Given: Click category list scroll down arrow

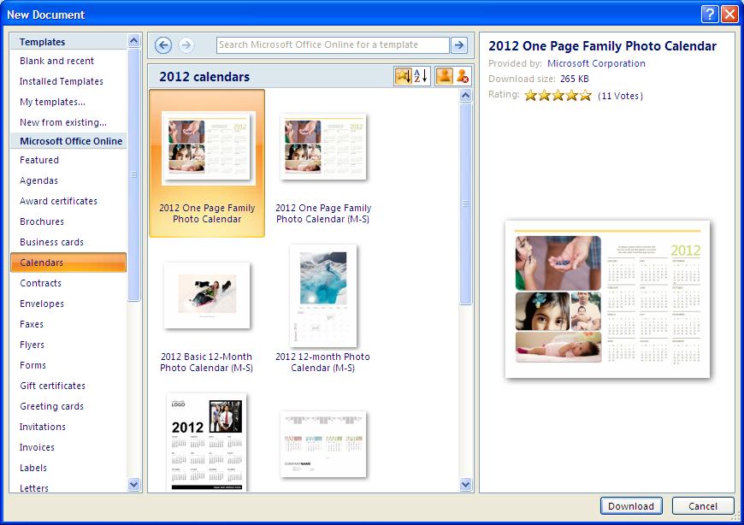Looking at the screenshot, I should [133, 485].
